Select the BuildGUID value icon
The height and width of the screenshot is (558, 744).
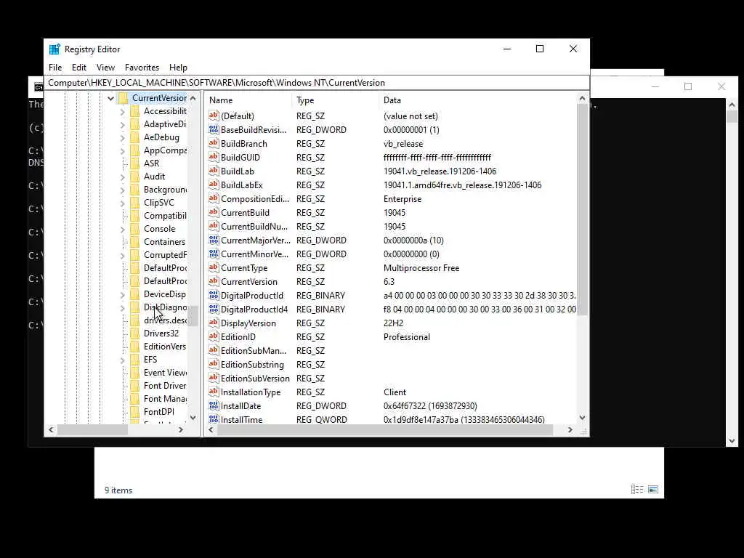click(x=214, y=157)
